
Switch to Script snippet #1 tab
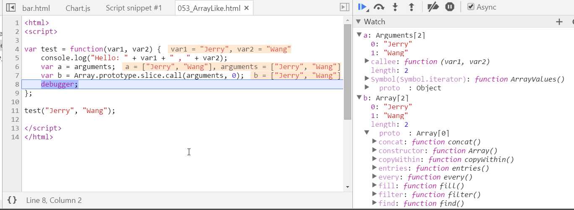[x=133, y=8]
